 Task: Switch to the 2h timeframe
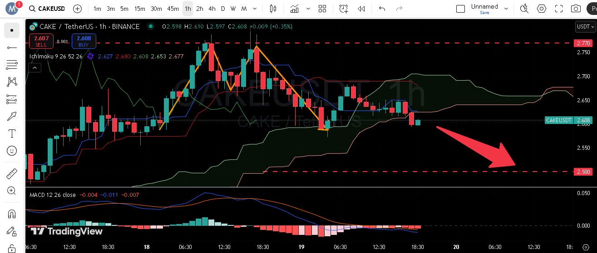(200, 9)
